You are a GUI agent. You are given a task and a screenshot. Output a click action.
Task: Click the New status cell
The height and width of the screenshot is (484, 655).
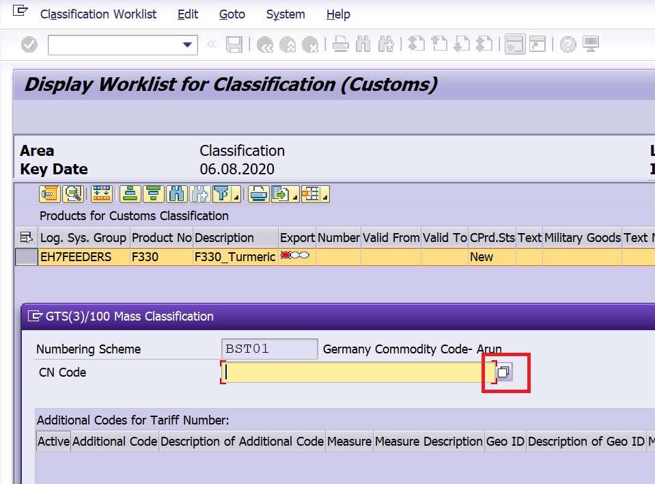[492, 256]
